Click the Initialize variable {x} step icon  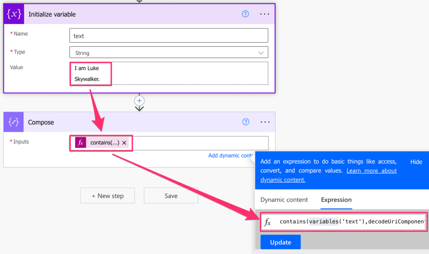14,14
